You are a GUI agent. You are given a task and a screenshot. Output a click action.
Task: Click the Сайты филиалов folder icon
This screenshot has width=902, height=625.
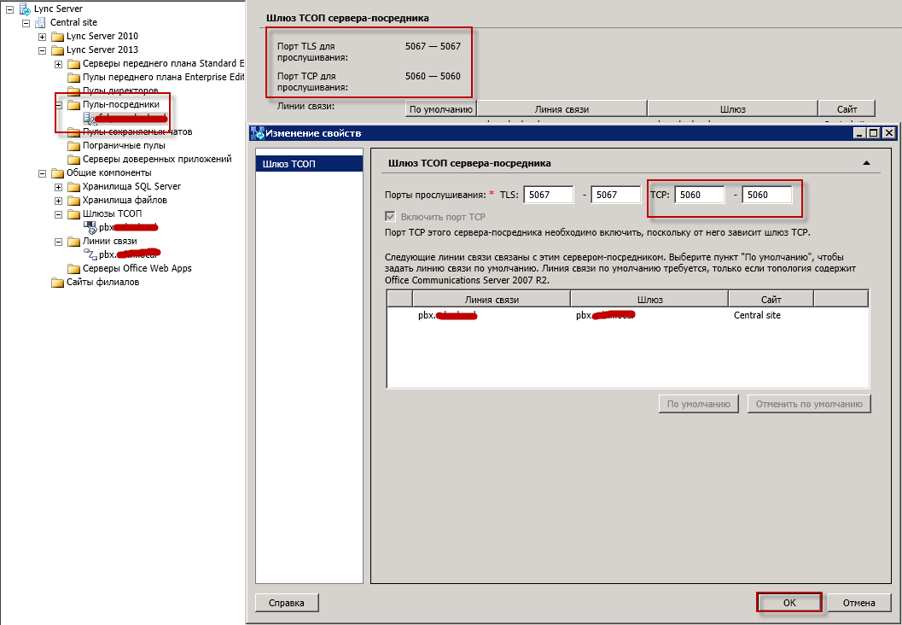(57, 282)
